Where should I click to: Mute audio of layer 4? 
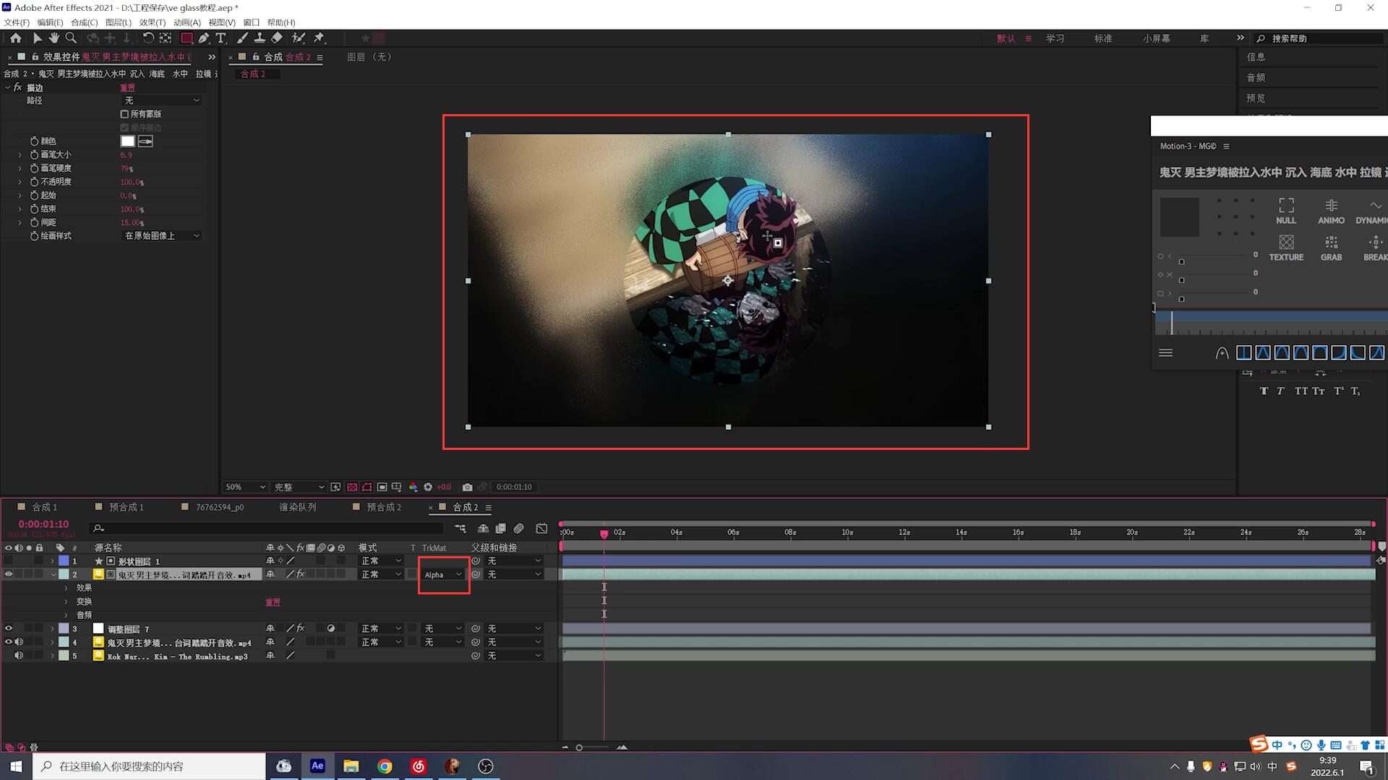point(19,642)
